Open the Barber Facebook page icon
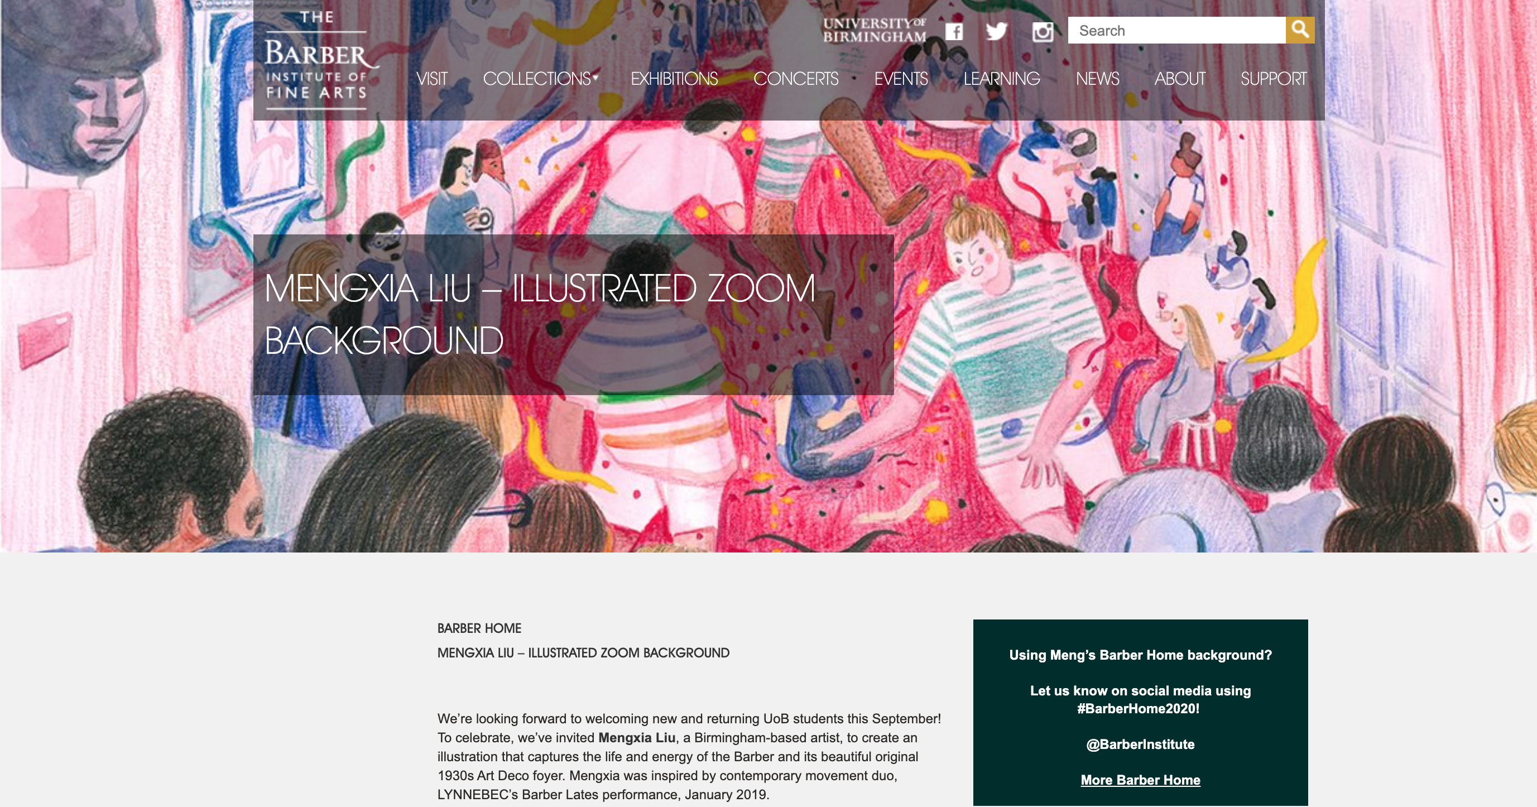 953,31
